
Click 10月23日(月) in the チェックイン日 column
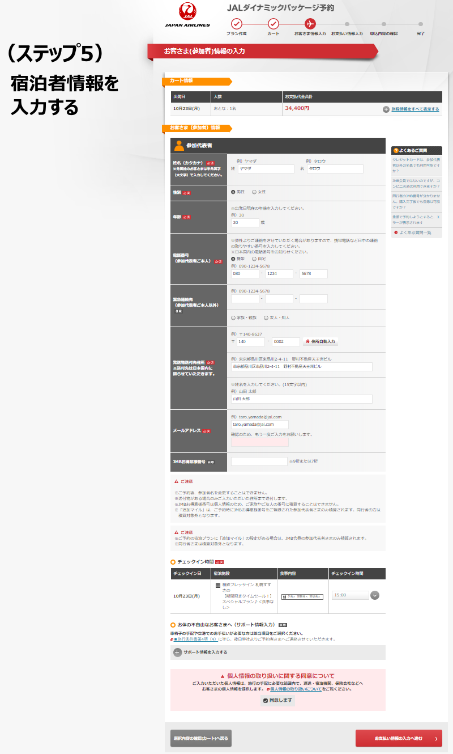point(186,596)
